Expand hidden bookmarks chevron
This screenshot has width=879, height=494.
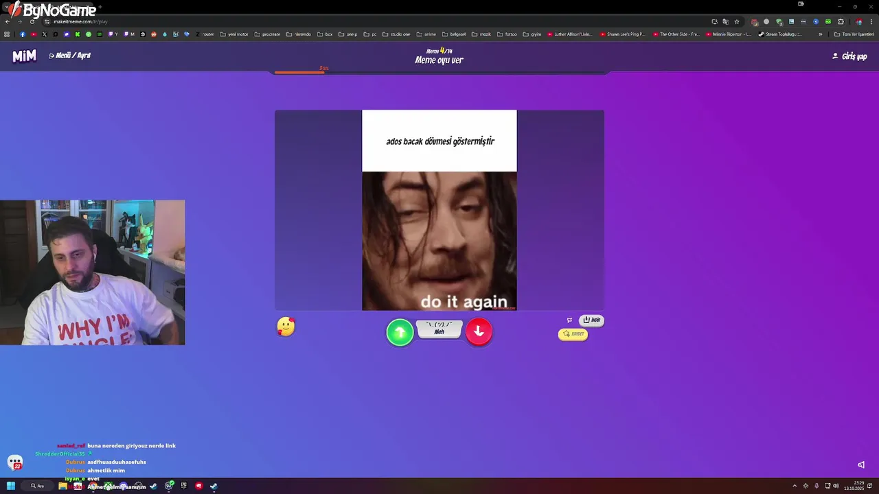tap(820, 34)
